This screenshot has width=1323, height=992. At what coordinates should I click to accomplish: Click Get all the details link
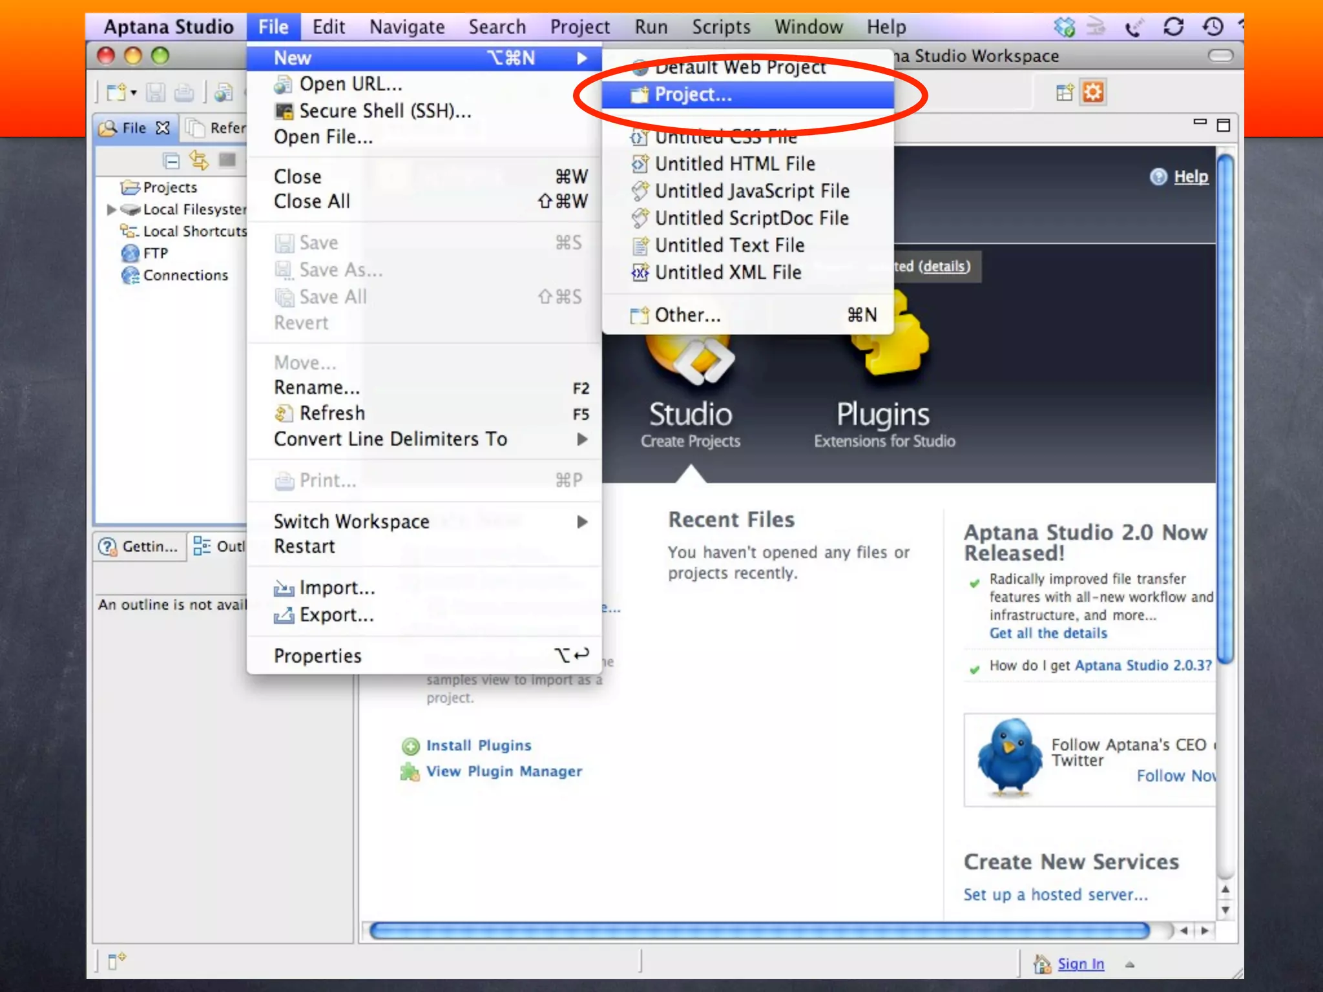(1048, 634)
